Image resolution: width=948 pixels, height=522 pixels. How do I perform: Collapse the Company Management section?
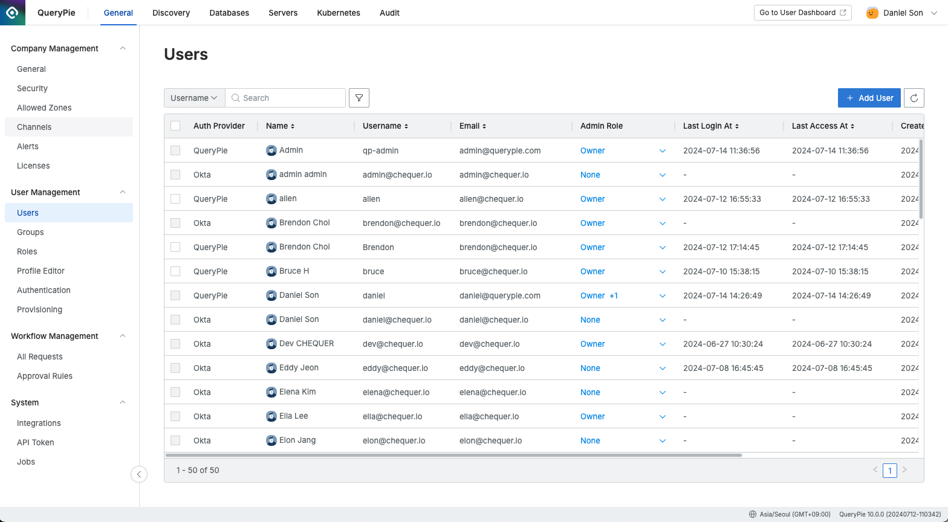tap(123, 48)
